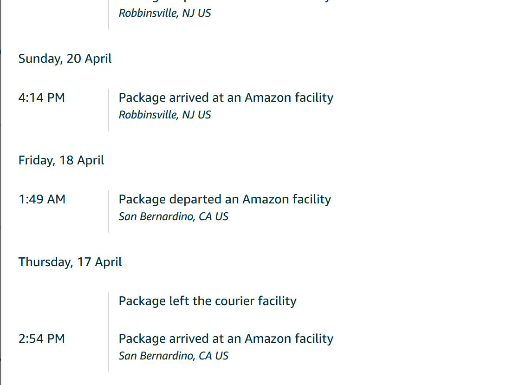Click the 2:54 PM timestamp
Screen dimensions: 507x385
pos(42,339)
